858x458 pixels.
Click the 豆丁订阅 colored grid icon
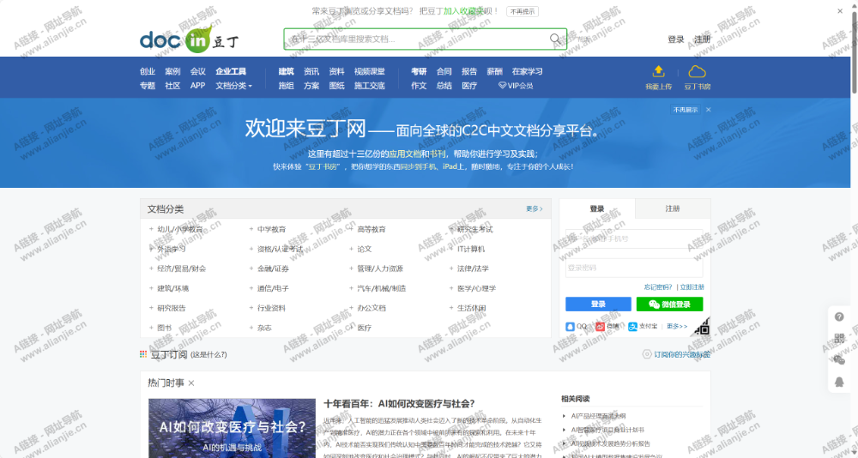click(143, 354)
